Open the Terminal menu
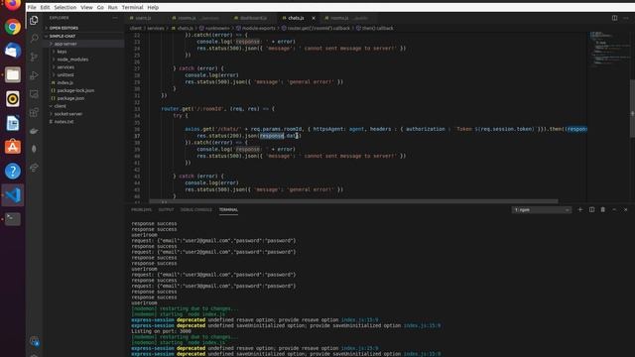This screenshot has height=357, width=635. coord(132,7)
